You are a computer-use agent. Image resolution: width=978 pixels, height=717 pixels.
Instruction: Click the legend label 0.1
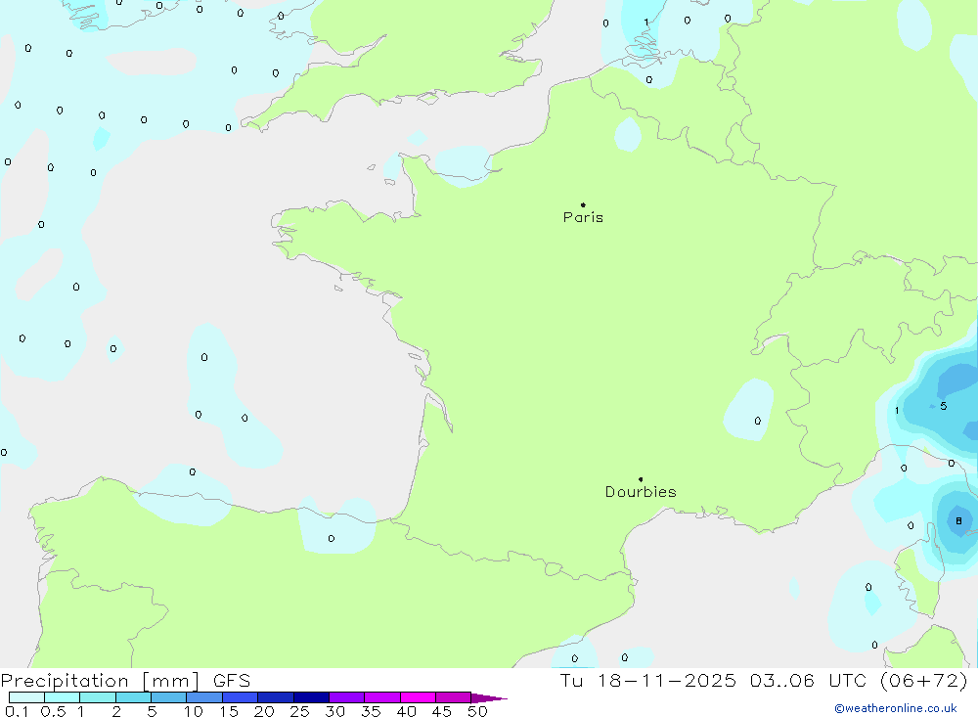pyautogui.click(x=17, y=711)
